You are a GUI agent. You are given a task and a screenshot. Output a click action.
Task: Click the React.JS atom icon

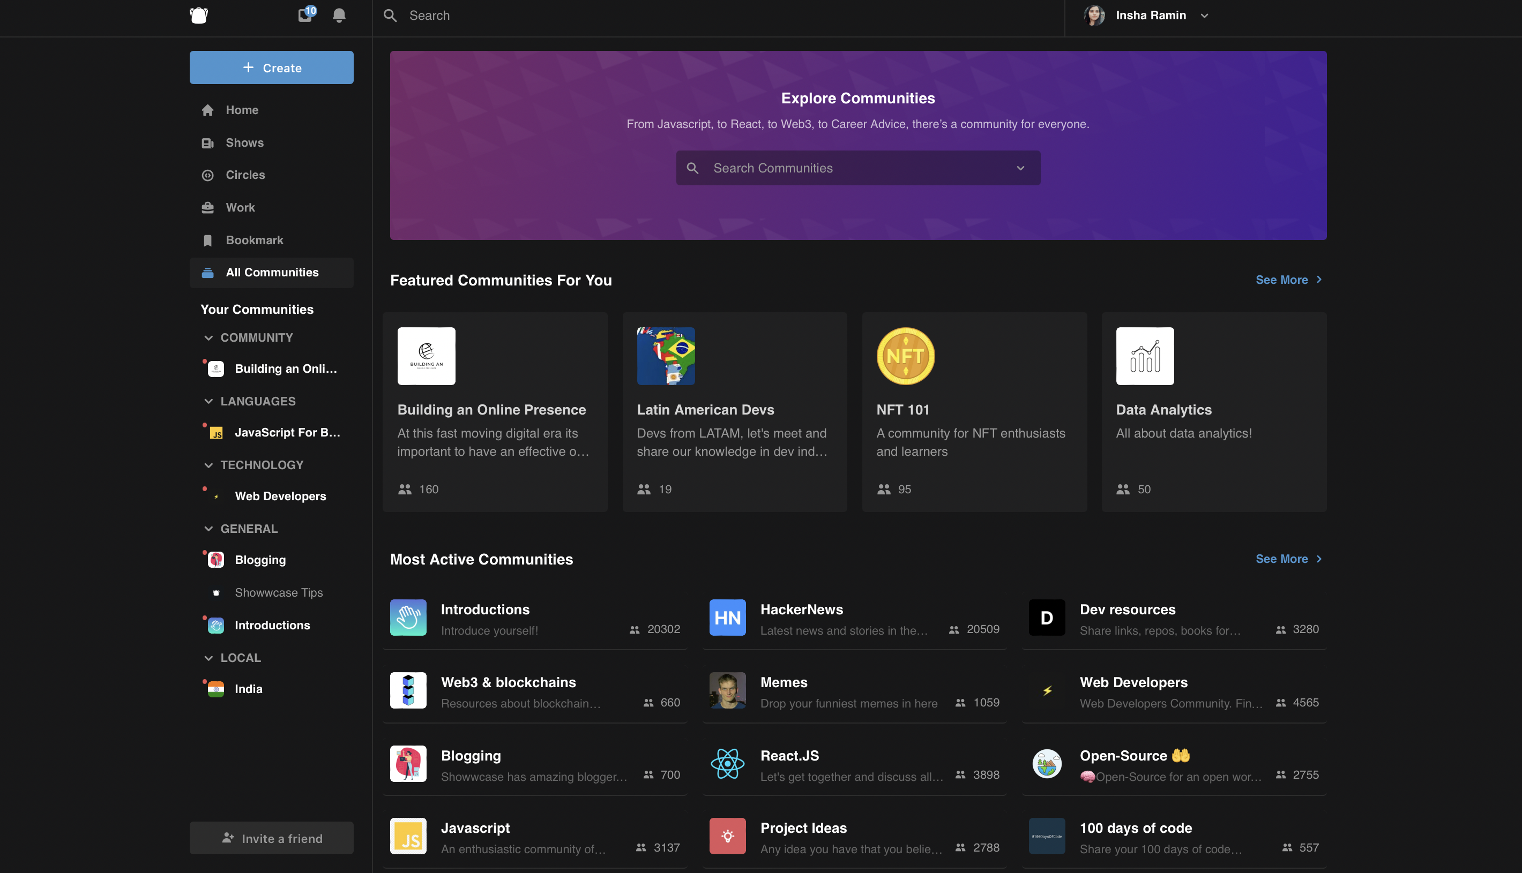(727, 763)
